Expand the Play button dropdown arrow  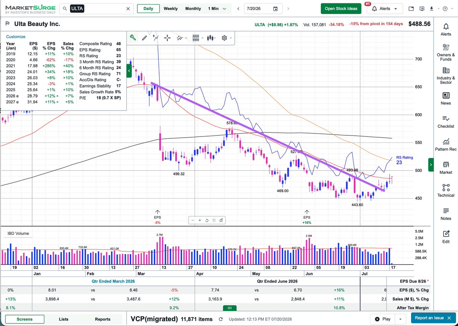(x=400, y=319)
